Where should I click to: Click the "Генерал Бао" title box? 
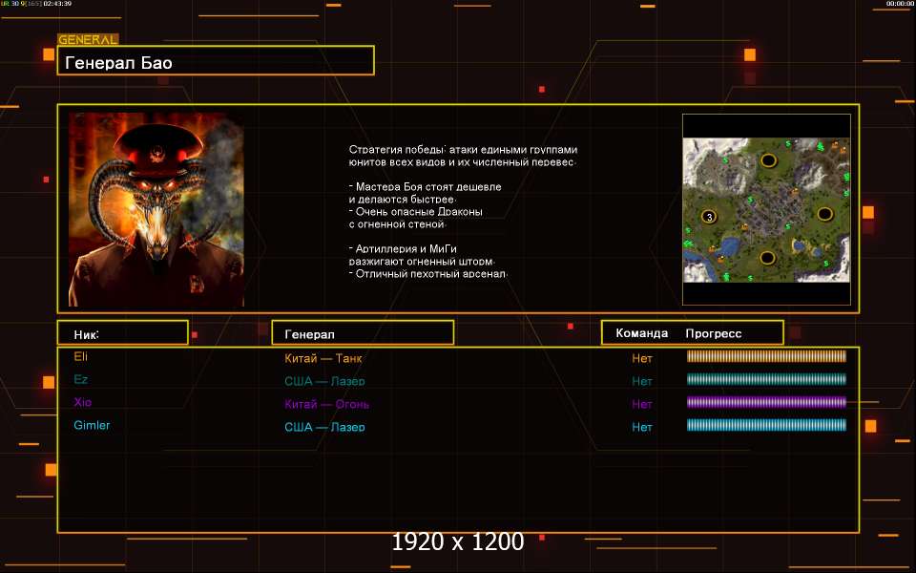(x=216, y=60)
